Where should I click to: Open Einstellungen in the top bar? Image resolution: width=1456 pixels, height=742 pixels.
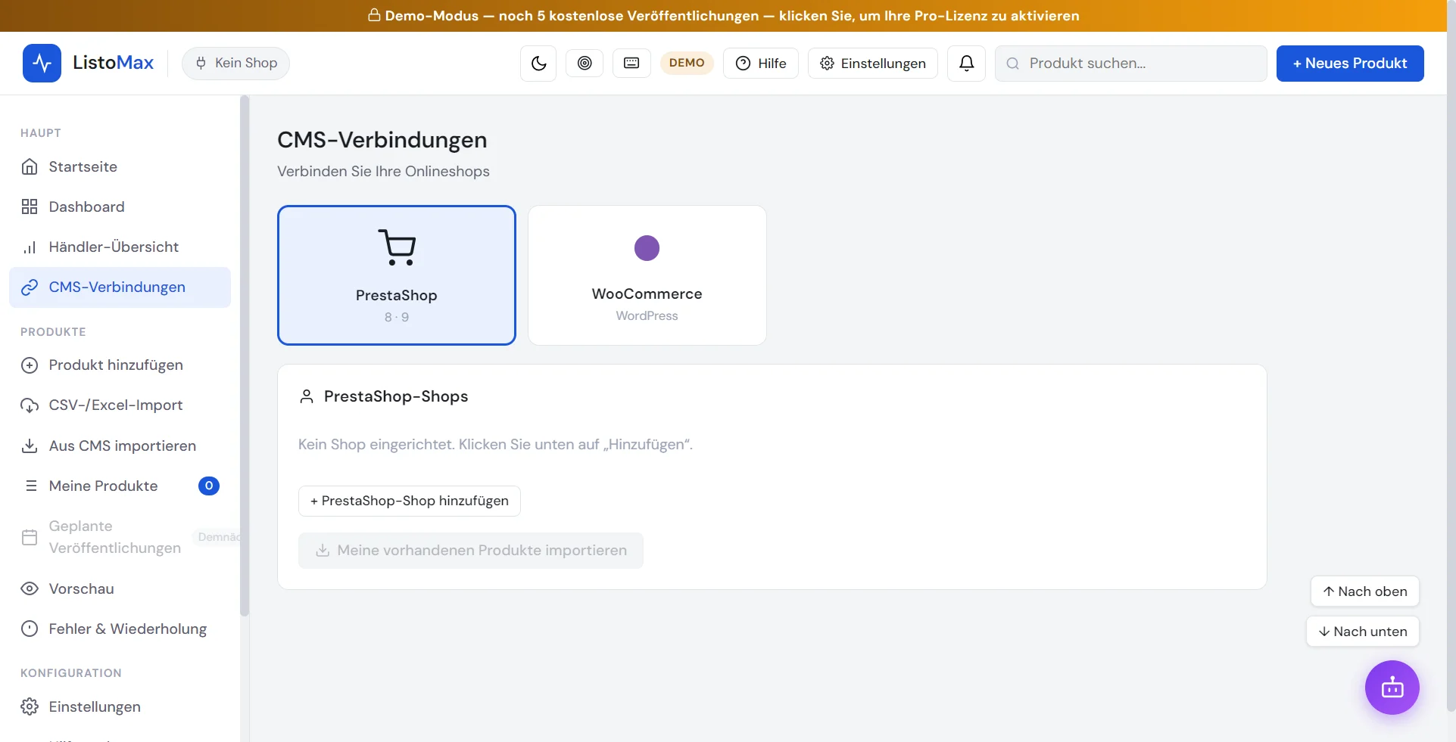[873, 64]
